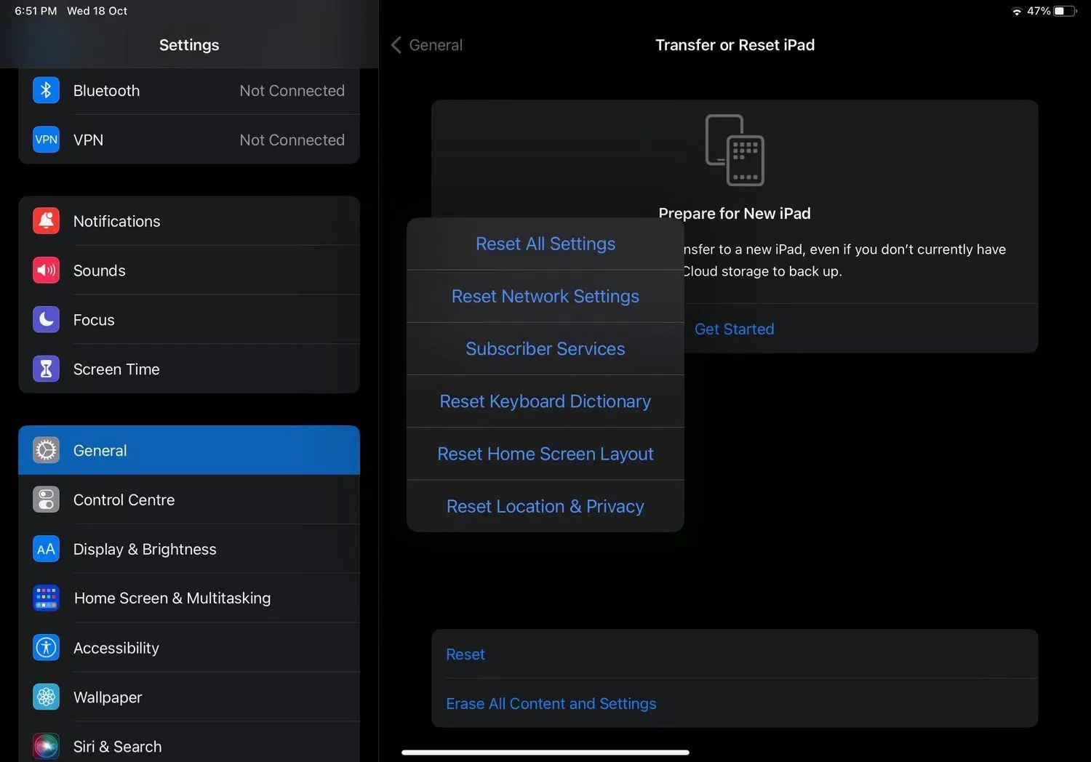Open Accessibility settings
Viewport: 1091px width, 762px height.
click(189, 648)
